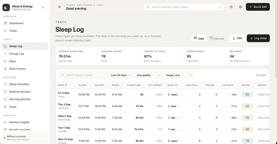Navigate to Naps
Viewport: 277px width, 144px height.
pos(25,61)
